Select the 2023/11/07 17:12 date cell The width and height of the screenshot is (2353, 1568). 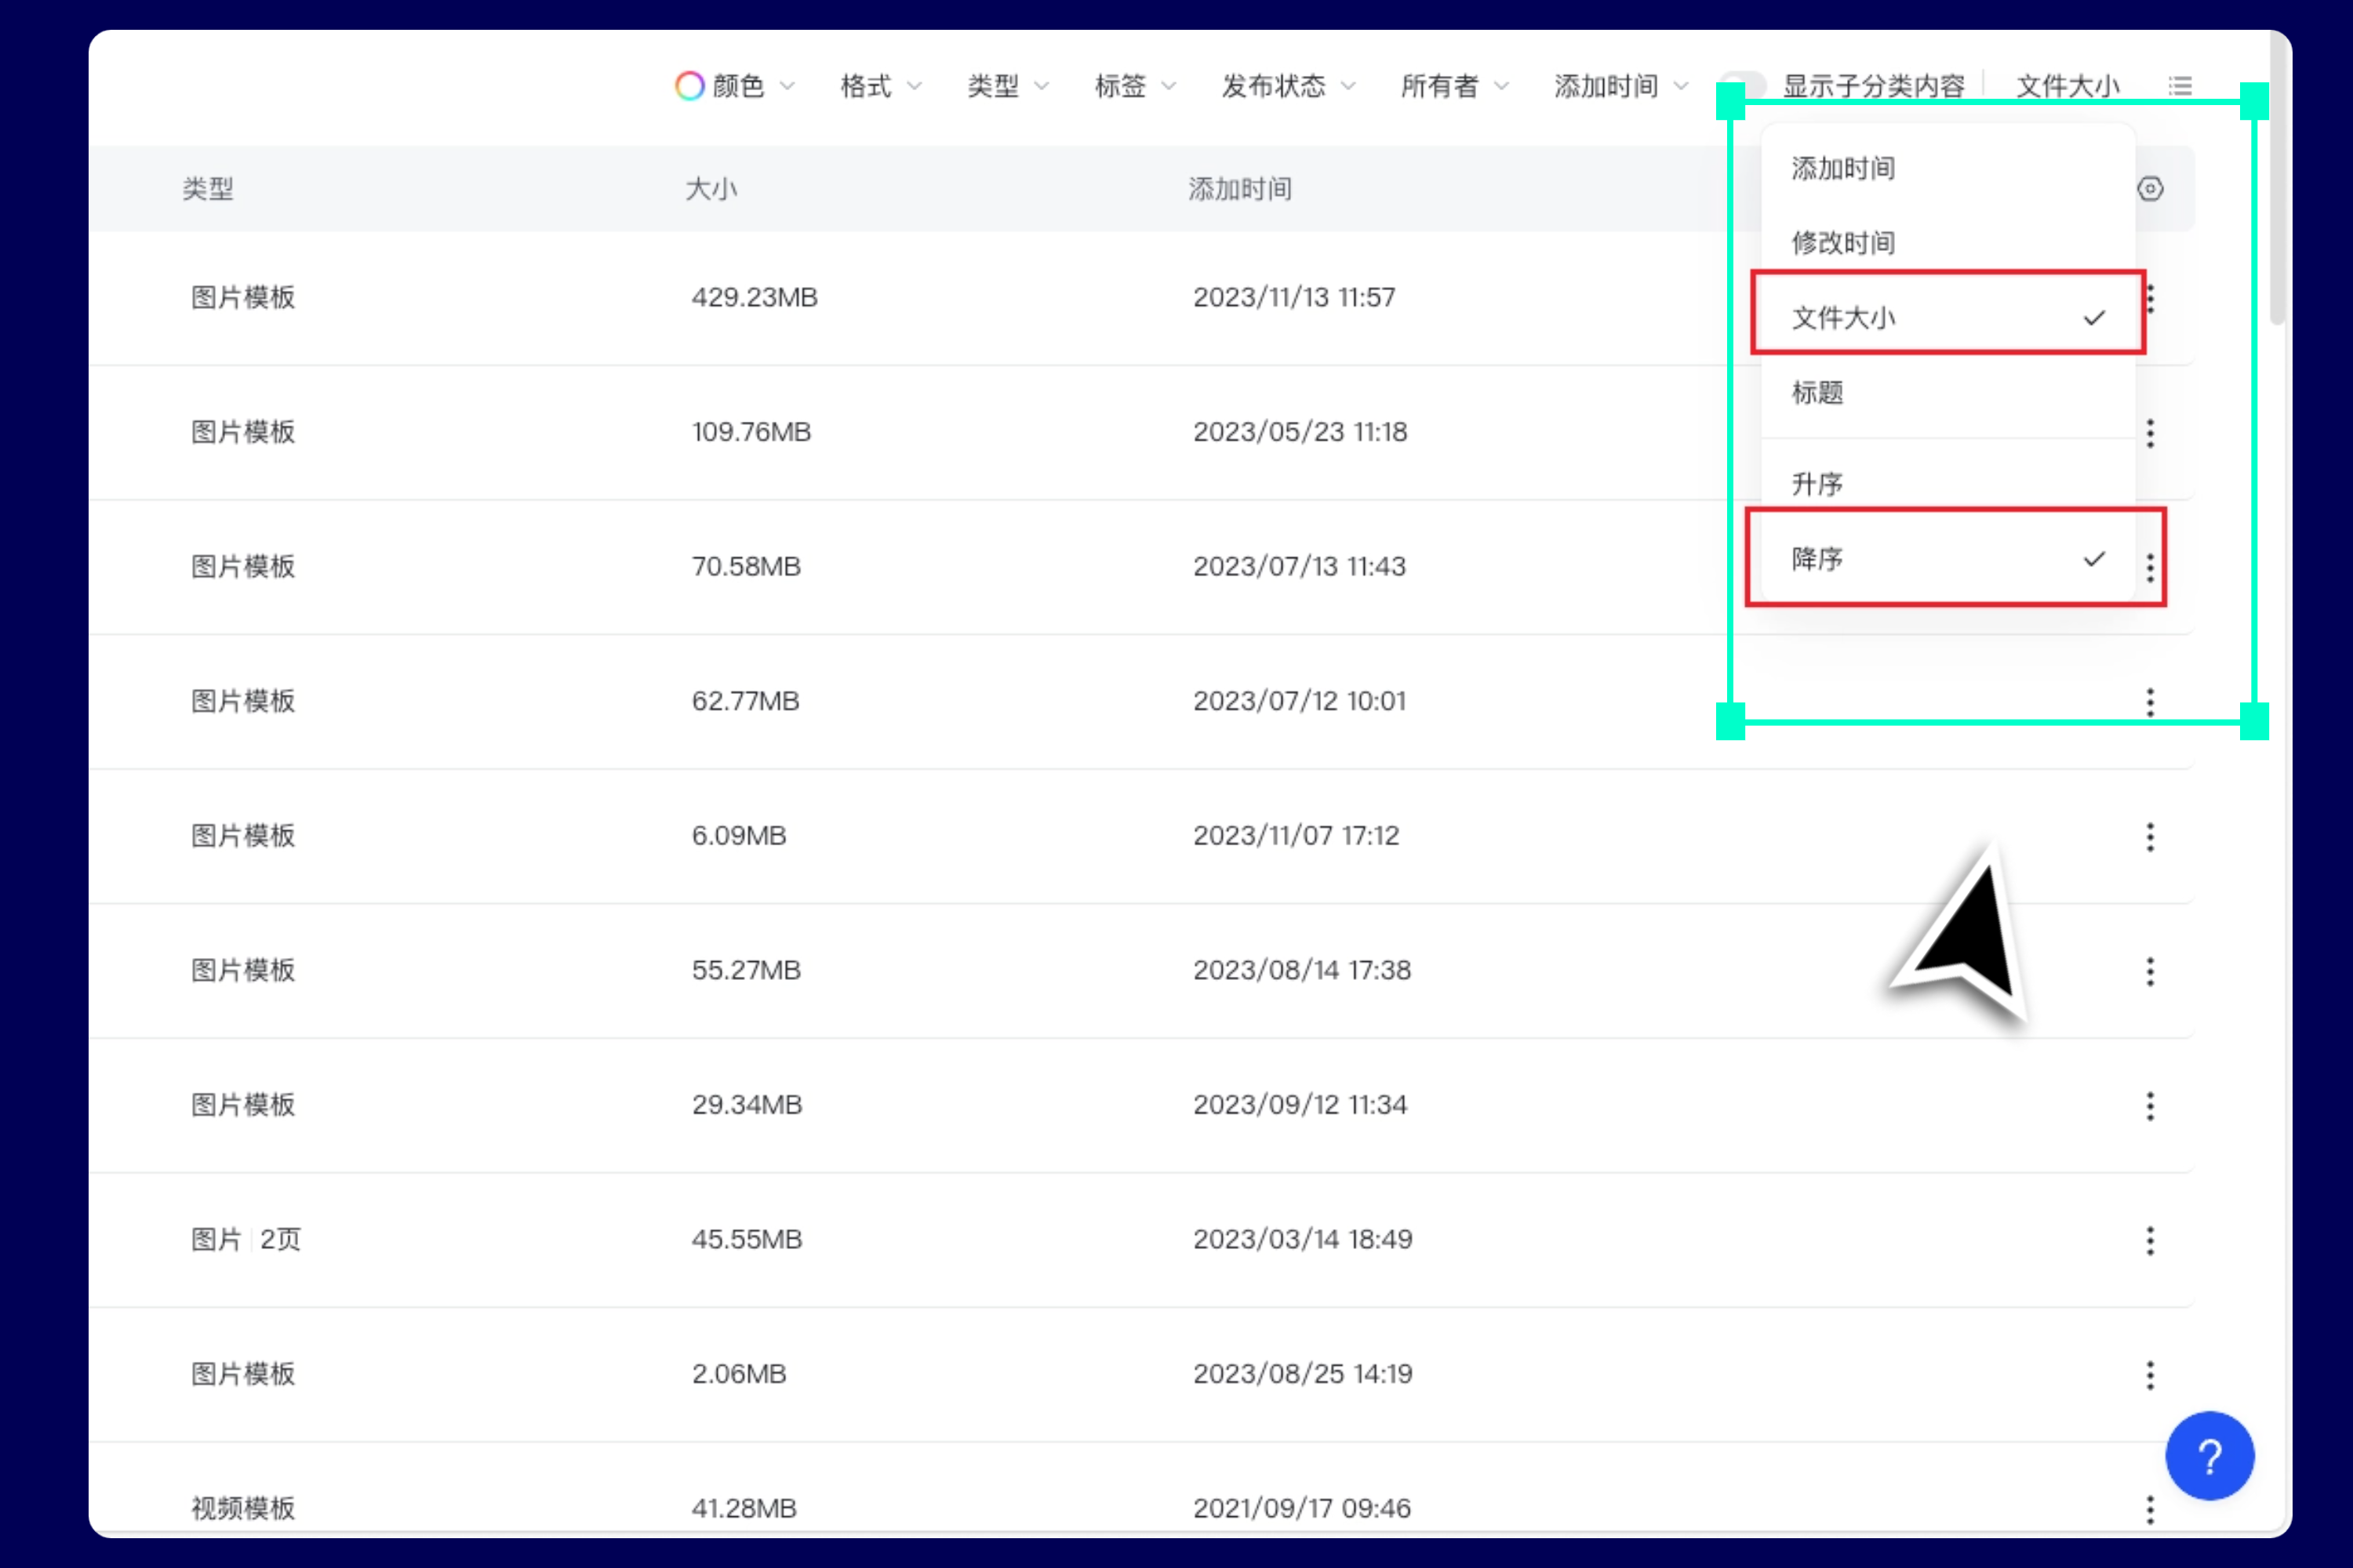click(x=1296, y=835)
